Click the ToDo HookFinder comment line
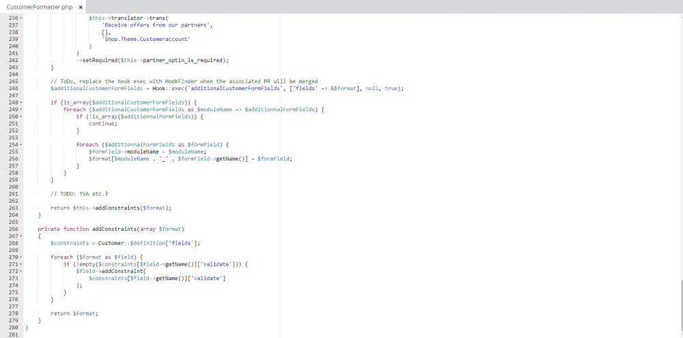The height and width of the screenshot is (338, 683). [184, 81]
